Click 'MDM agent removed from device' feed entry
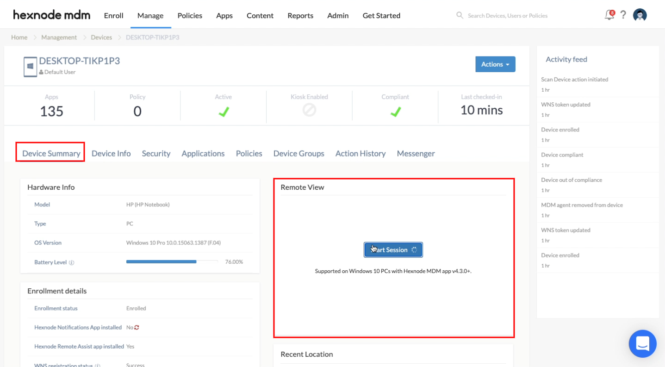 [x=582, y=205]
